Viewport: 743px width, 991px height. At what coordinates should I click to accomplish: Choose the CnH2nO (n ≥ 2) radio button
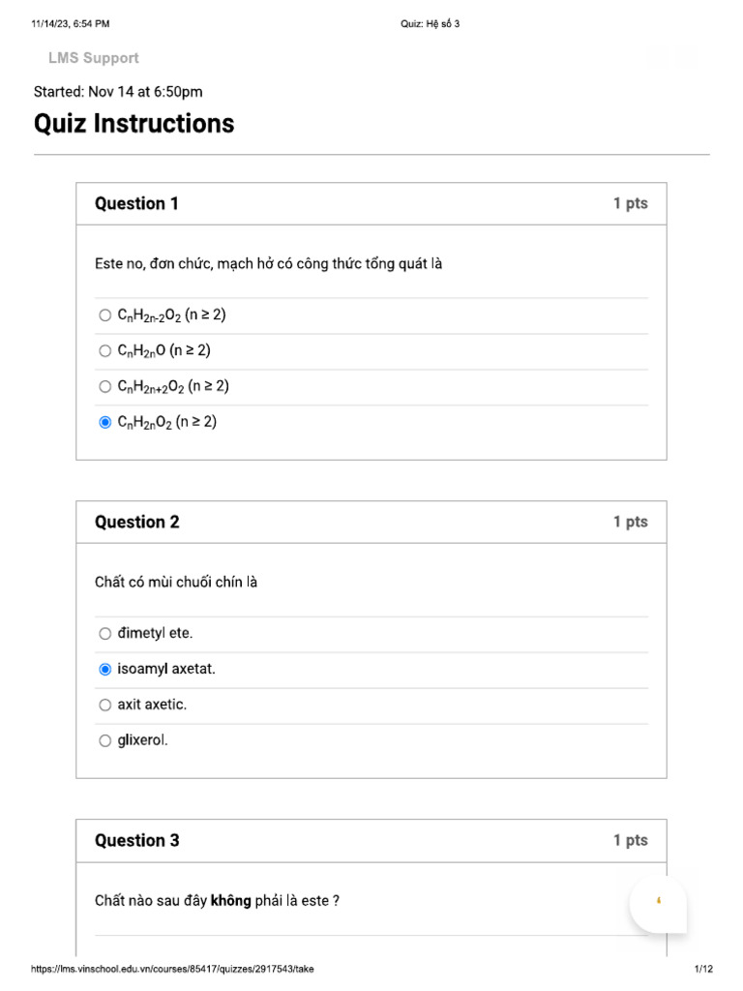click(105, 351)
